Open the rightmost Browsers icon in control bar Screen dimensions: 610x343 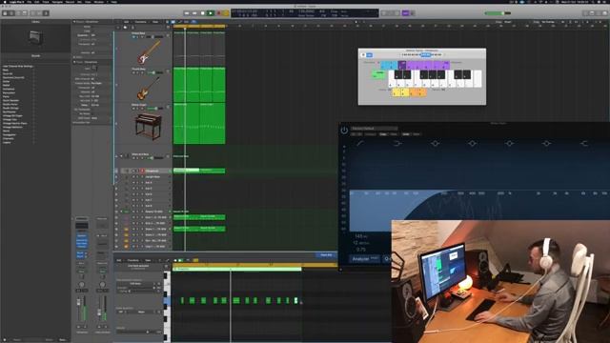[x=604, y=13]
